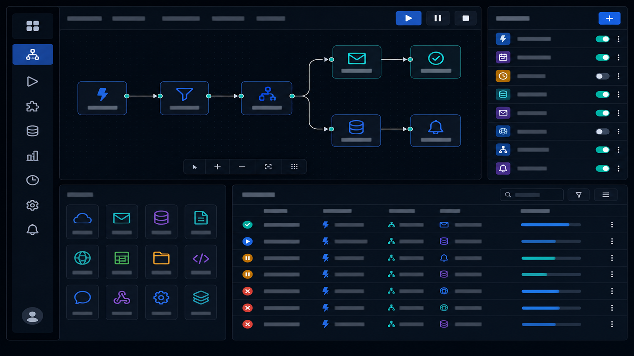Viewport: 634px width, 356px height.
Task: Zoom in with the plus canvas tool
Action: (217, 167)
